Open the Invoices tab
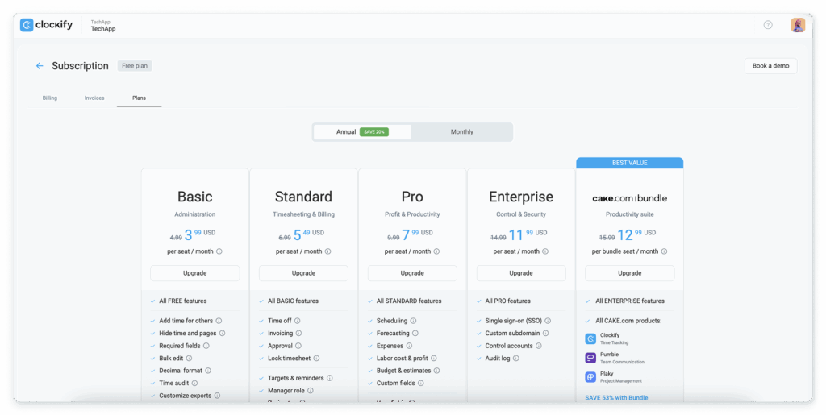The image size is (826, 415). tap(94, 98)
